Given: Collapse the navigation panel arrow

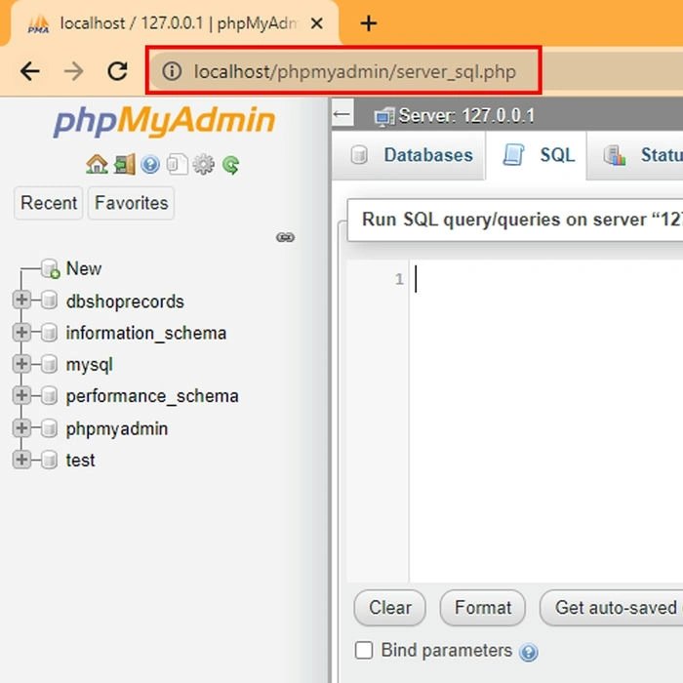Looking at the screenshot, I should [341, 115].
